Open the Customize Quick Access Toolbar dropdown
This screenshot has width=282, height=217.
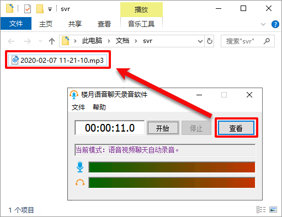click(50, 9)
